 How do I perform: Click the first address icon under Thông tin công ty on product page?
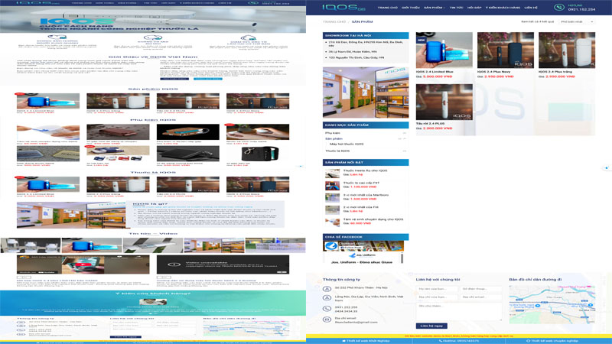pos(327,289)
